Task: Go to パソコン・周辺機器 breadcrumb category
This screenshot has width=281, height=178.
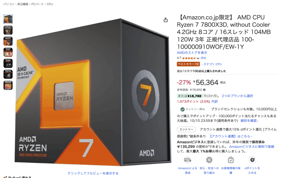Action: (x=16, y=4)
